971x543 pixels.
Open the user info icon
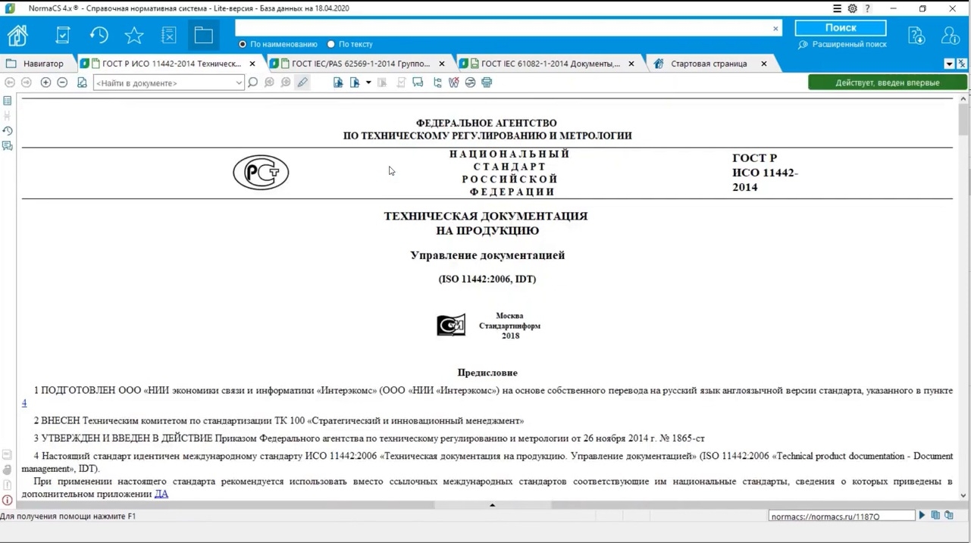[950, 35]
